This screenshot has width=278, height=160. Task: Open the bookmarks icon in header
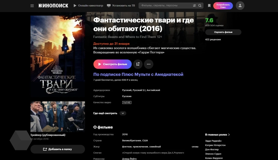209,6
